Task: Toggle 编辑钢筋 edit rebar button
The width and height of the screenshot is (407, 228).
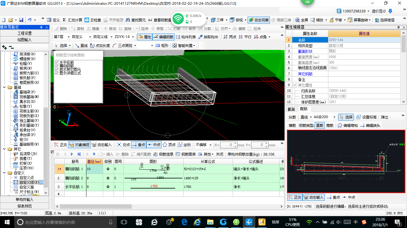Action: (163, 37)
